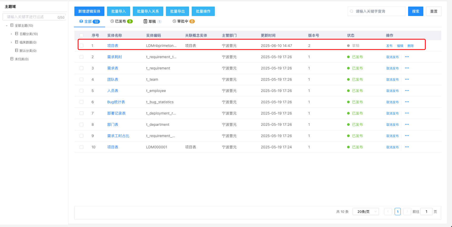452x227 pixels.
Task: Tick the checkbox for the 需求表 row
Action: click(x=82, y=68)
